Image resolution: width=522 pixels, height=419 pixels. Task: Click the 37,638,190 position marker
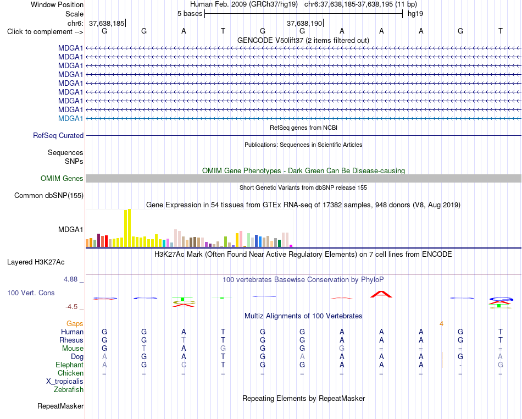(x=304, y=23)
